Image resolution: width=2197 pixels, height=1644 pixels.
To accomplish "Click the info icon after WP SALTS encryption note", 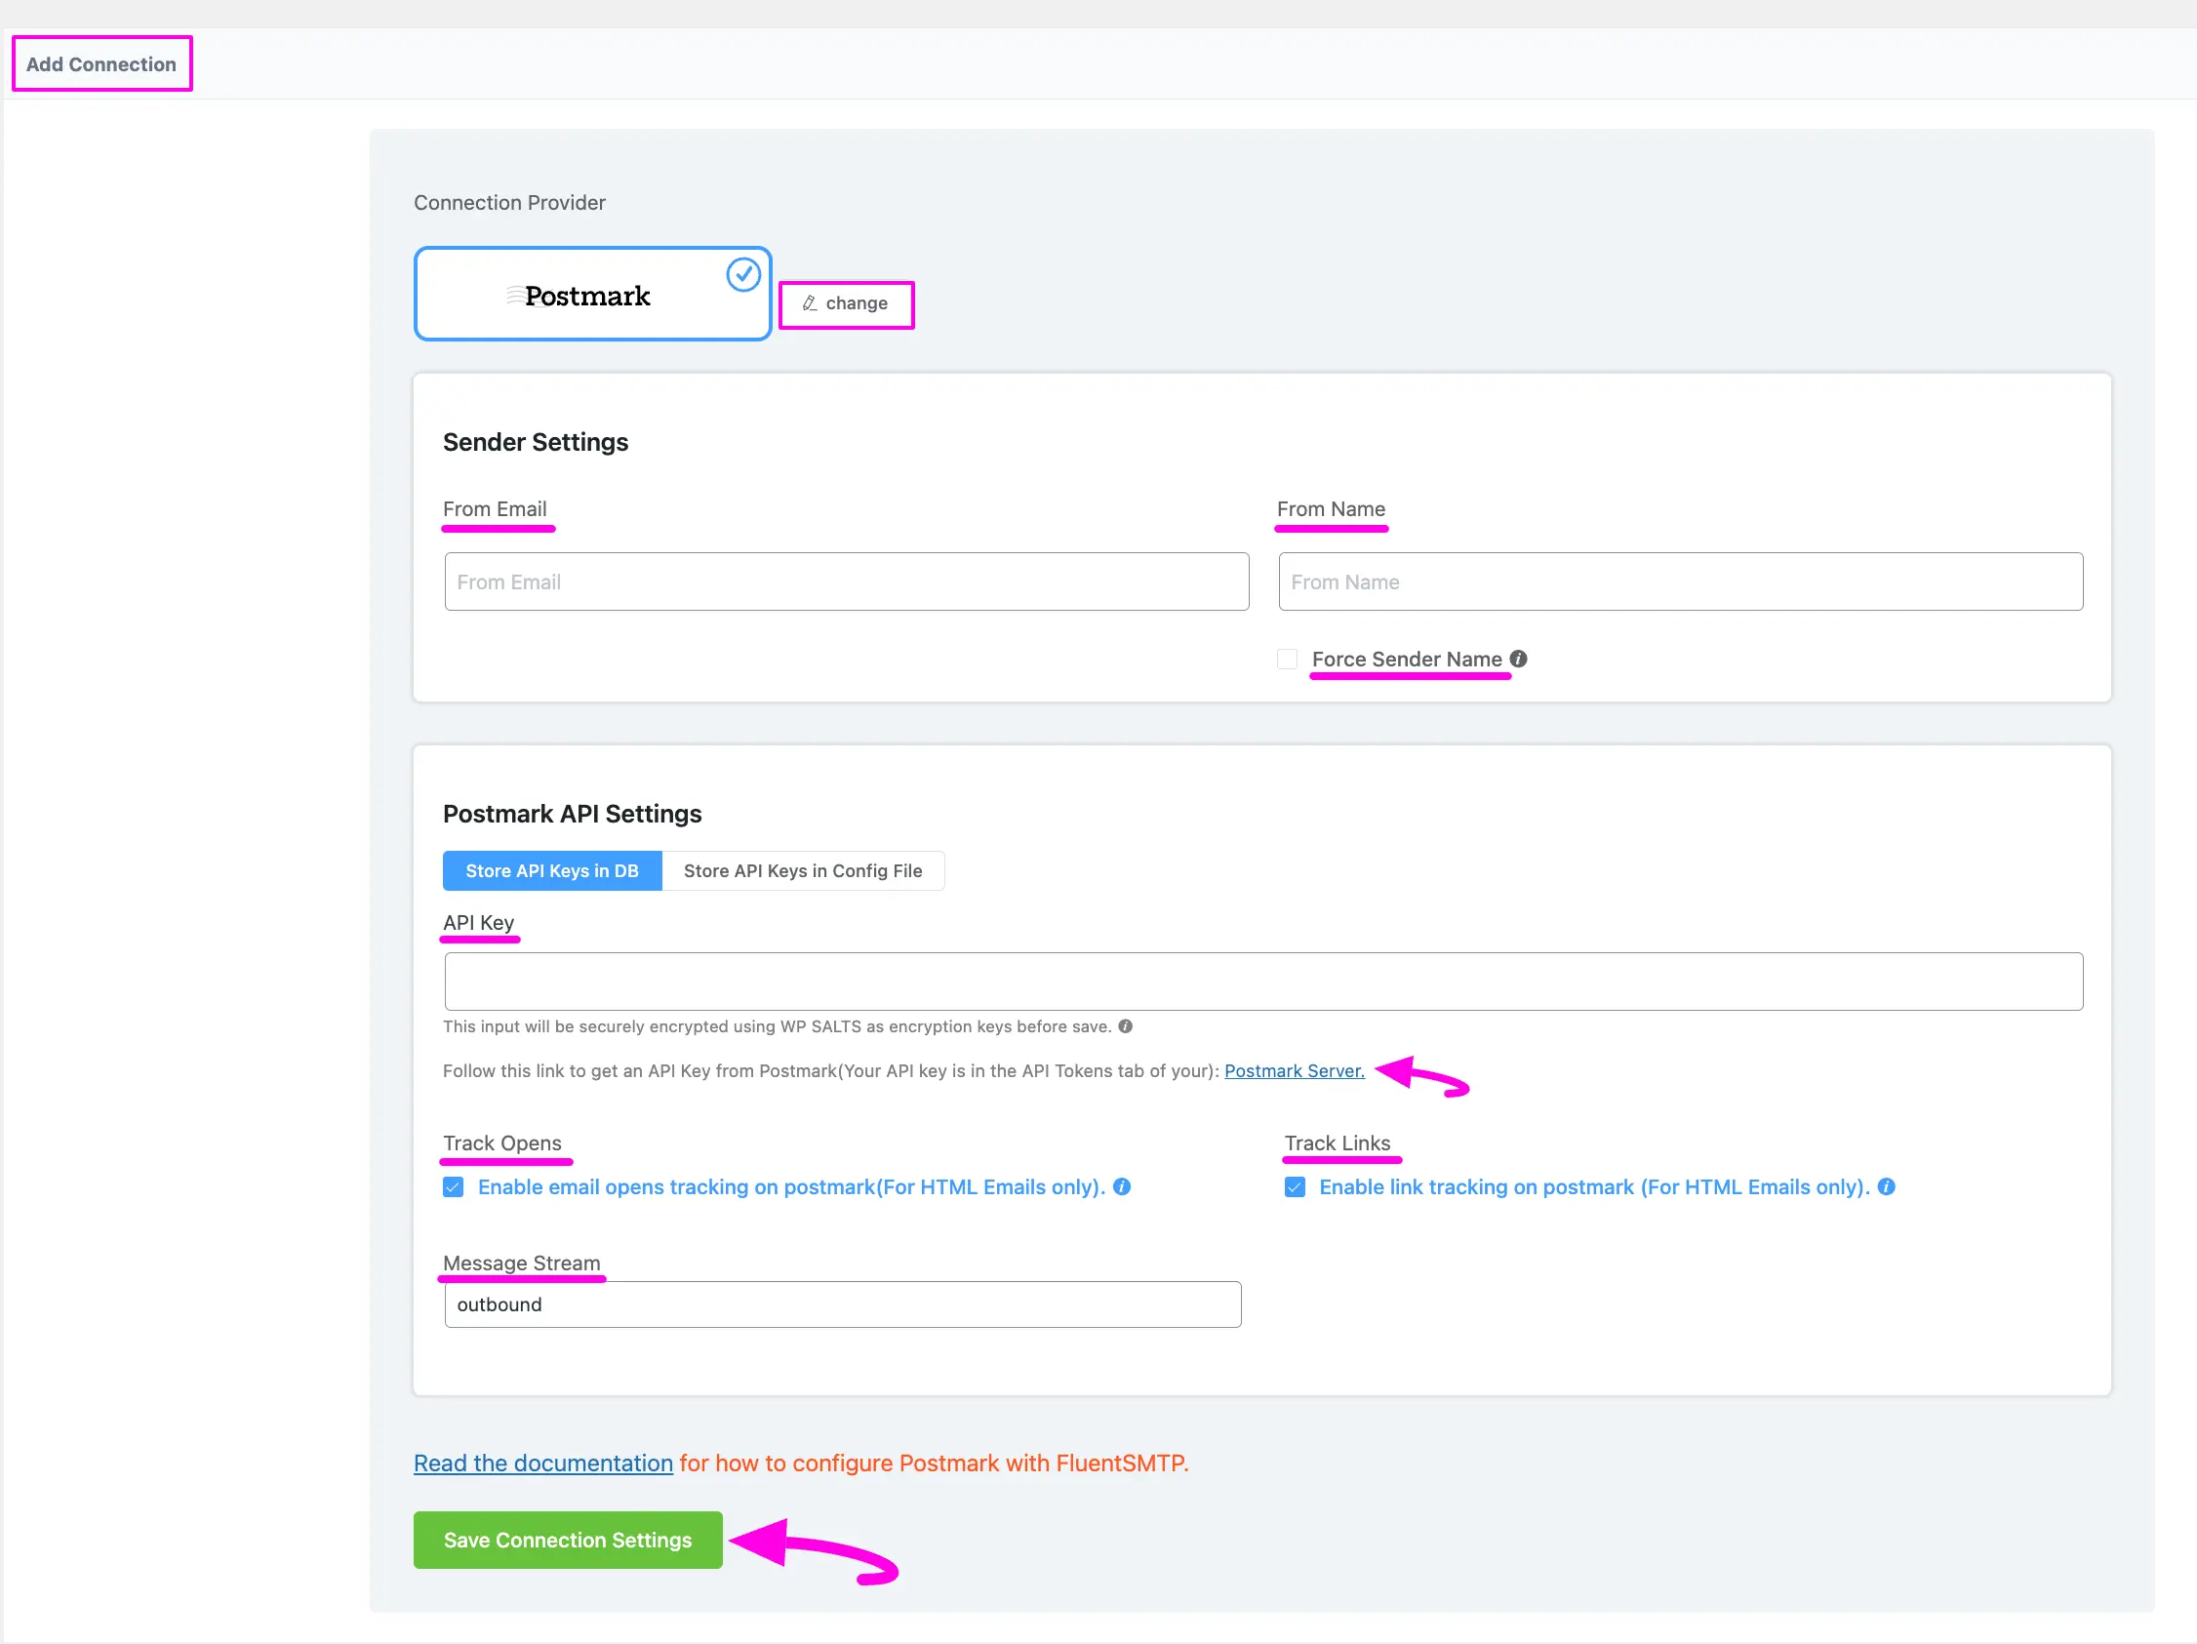I will 1125,1026.
